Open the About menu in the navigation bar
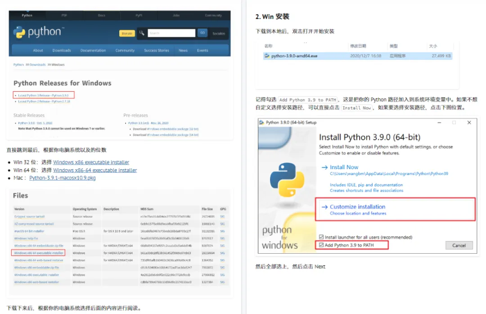This screenshot has width=486, height=314. pyautogui.click(x=38, y=50)
